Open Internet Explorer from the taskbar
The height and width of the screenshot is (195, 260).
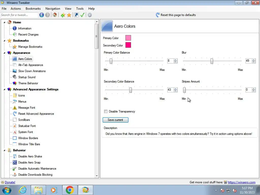pyautogui.click(x=23, y=190)
